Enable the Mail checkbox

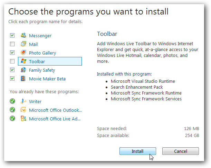tap(12, 44)
